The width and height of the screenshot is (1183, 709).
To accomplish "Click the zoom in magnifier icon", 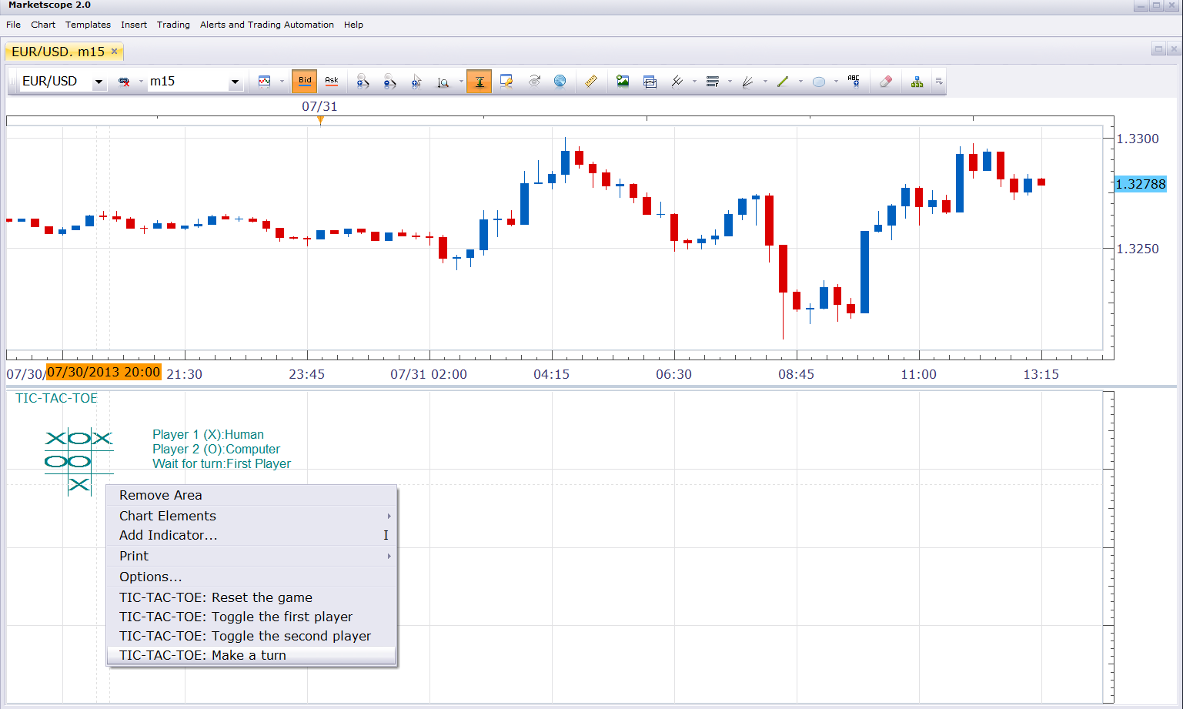I will (363, 81).
